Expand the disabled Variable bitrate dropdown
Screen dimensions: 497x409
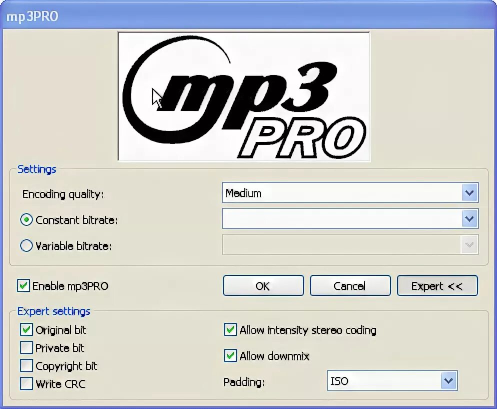[350, 244]
